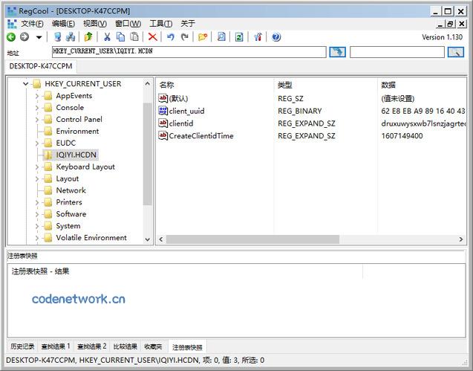This screenshot has width=473, height=371.
Task: Select the System key
Action: pos(68,226)
